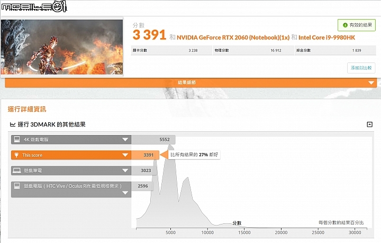This screenshot has width=381, height=243.
Task: Click the physics score value 16 912
Action: coord(276,50)
